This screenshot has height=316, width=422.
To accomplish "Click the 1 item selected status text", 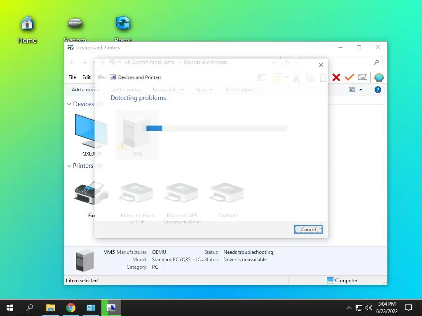I will coord(81,281).
